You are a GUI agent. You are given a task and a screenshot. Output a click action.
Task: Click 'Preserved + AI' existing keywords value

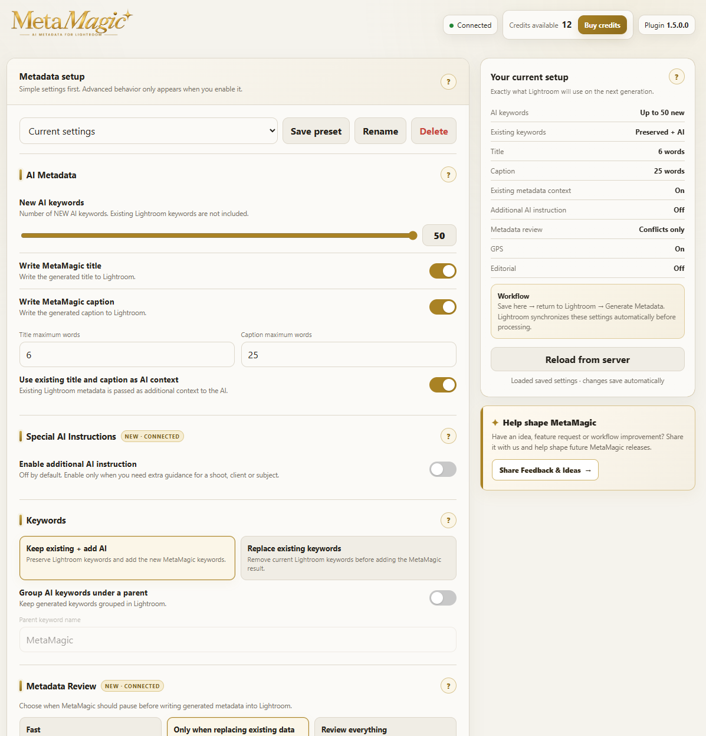tap(660, 132)
